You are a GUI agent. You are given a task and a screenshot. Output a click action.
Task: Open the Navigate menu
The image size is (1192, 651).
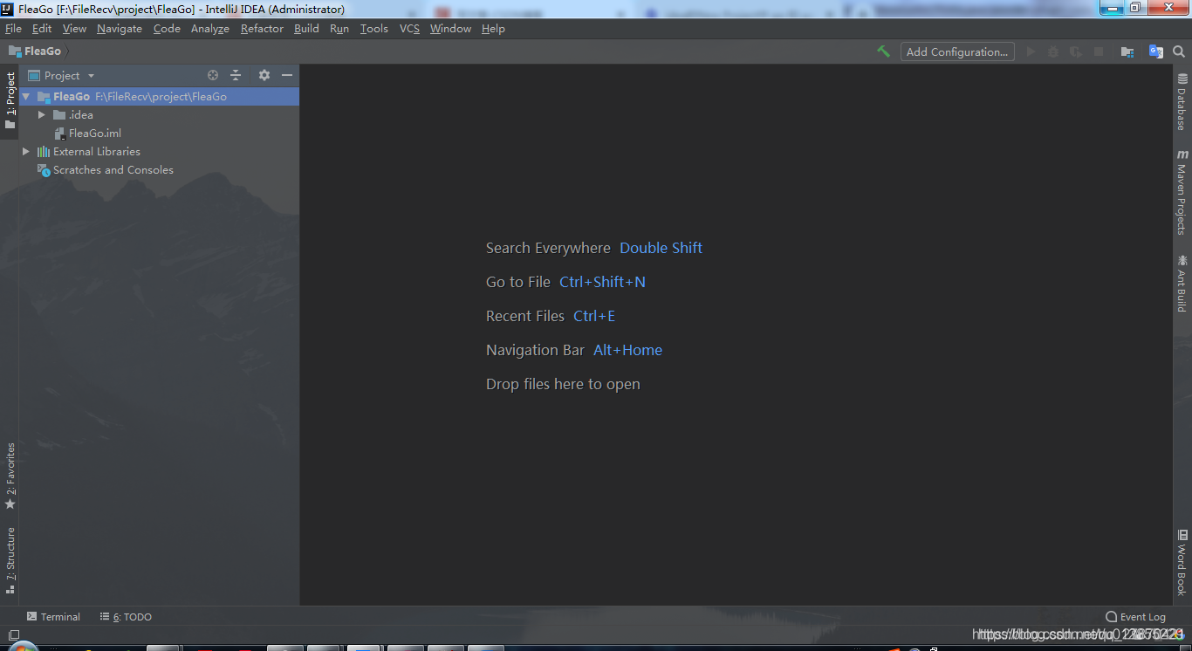click(x=120, y=29)
